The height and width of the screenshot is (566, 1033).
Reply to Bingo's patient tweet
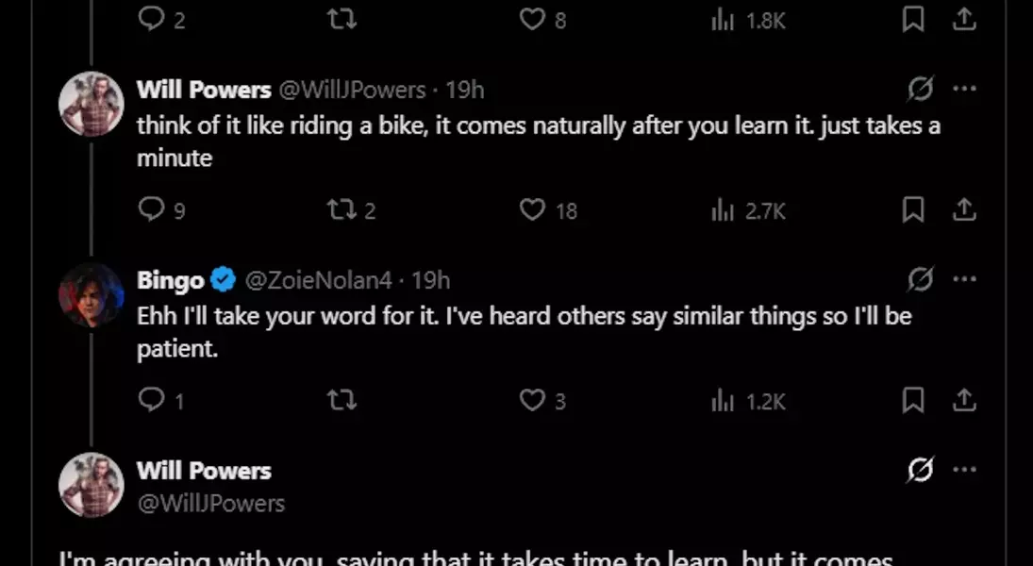151,400
